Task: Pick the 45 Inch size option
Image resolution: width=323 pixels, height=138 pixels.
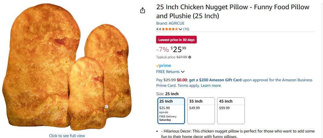Action: [x=231, y=110]
